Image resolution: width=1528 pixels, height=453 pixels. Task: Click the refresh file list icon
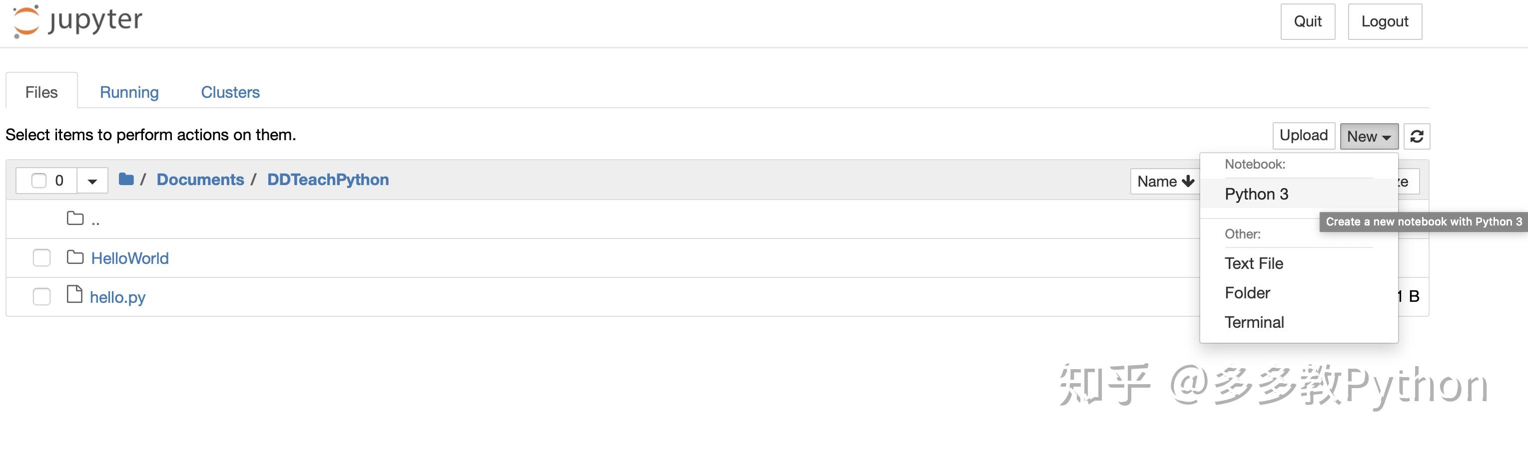(x=1417, y=136)
